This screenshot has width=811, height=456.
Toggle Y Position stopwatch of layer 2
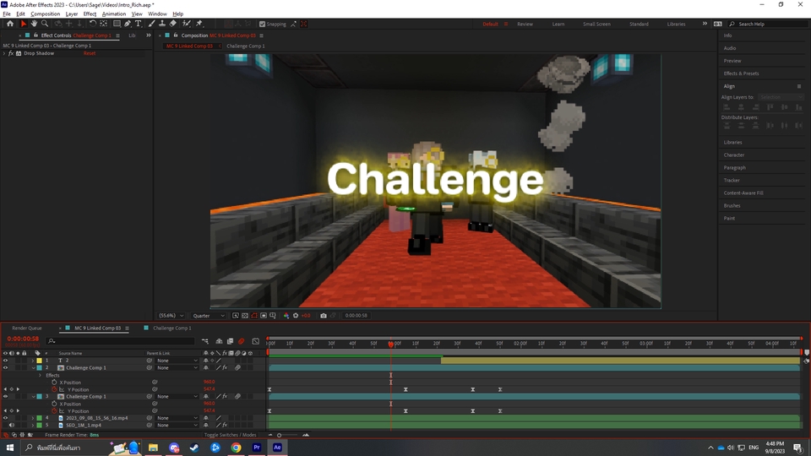[54, 389]
